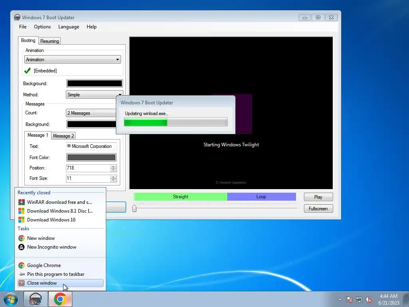Click the Chrome taskbar icon
The height and width of the screenshot is (307, 409).
click(60, 299)
